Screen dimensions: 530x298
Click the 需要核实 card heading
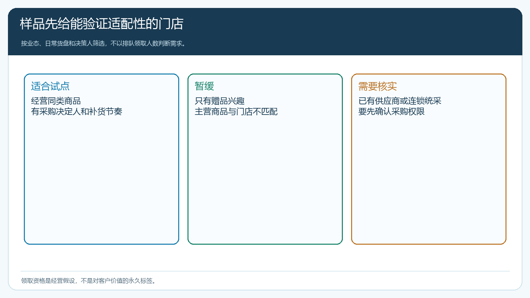coord(378,86)
